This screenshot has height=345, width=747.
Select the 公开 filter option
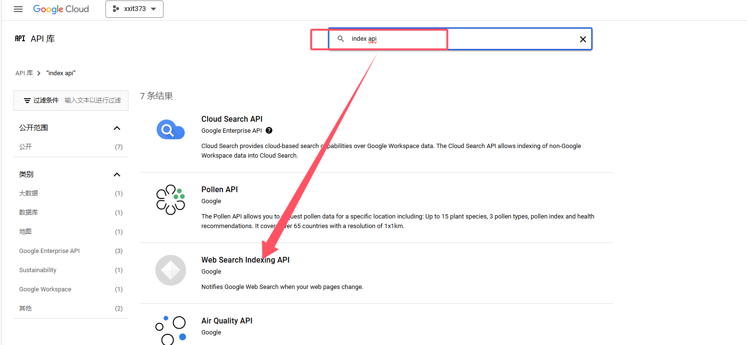tap(71, 147)
